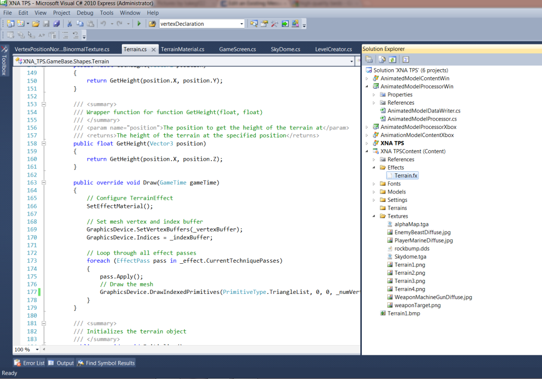Select WeaponMachineGunDiffuse.jpg in Textures
This screenshot has width=542, height=379.
[433, 297]
